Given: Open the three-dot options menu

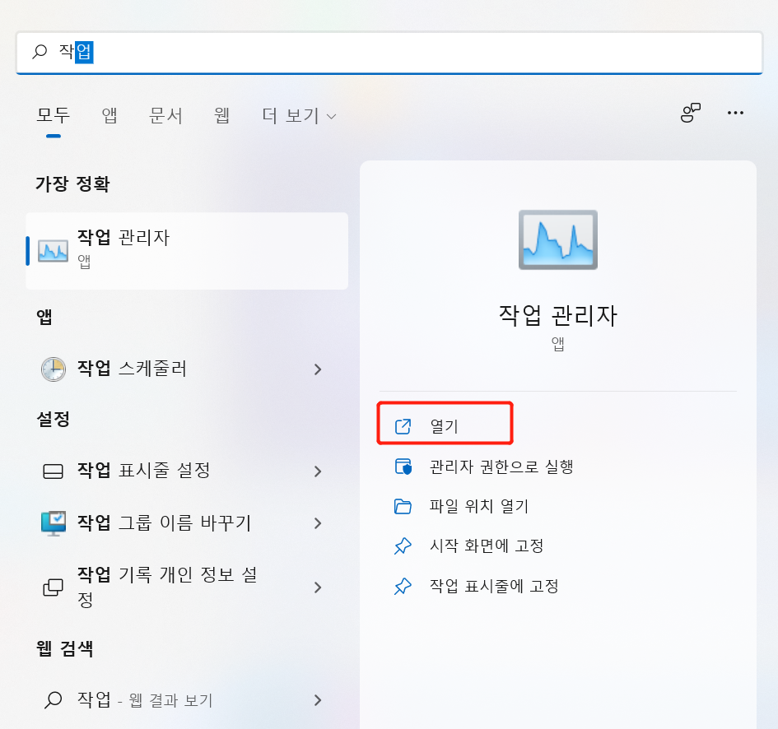Looking at the screenshot, I should pyautogui.click(x=735, y=114).
